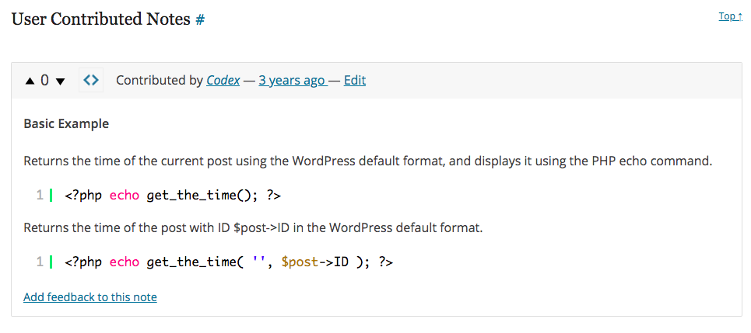Open the Codex author profile link
This screenshot has height=333, width=751.
pyautogui.click(x=223, y=80)
